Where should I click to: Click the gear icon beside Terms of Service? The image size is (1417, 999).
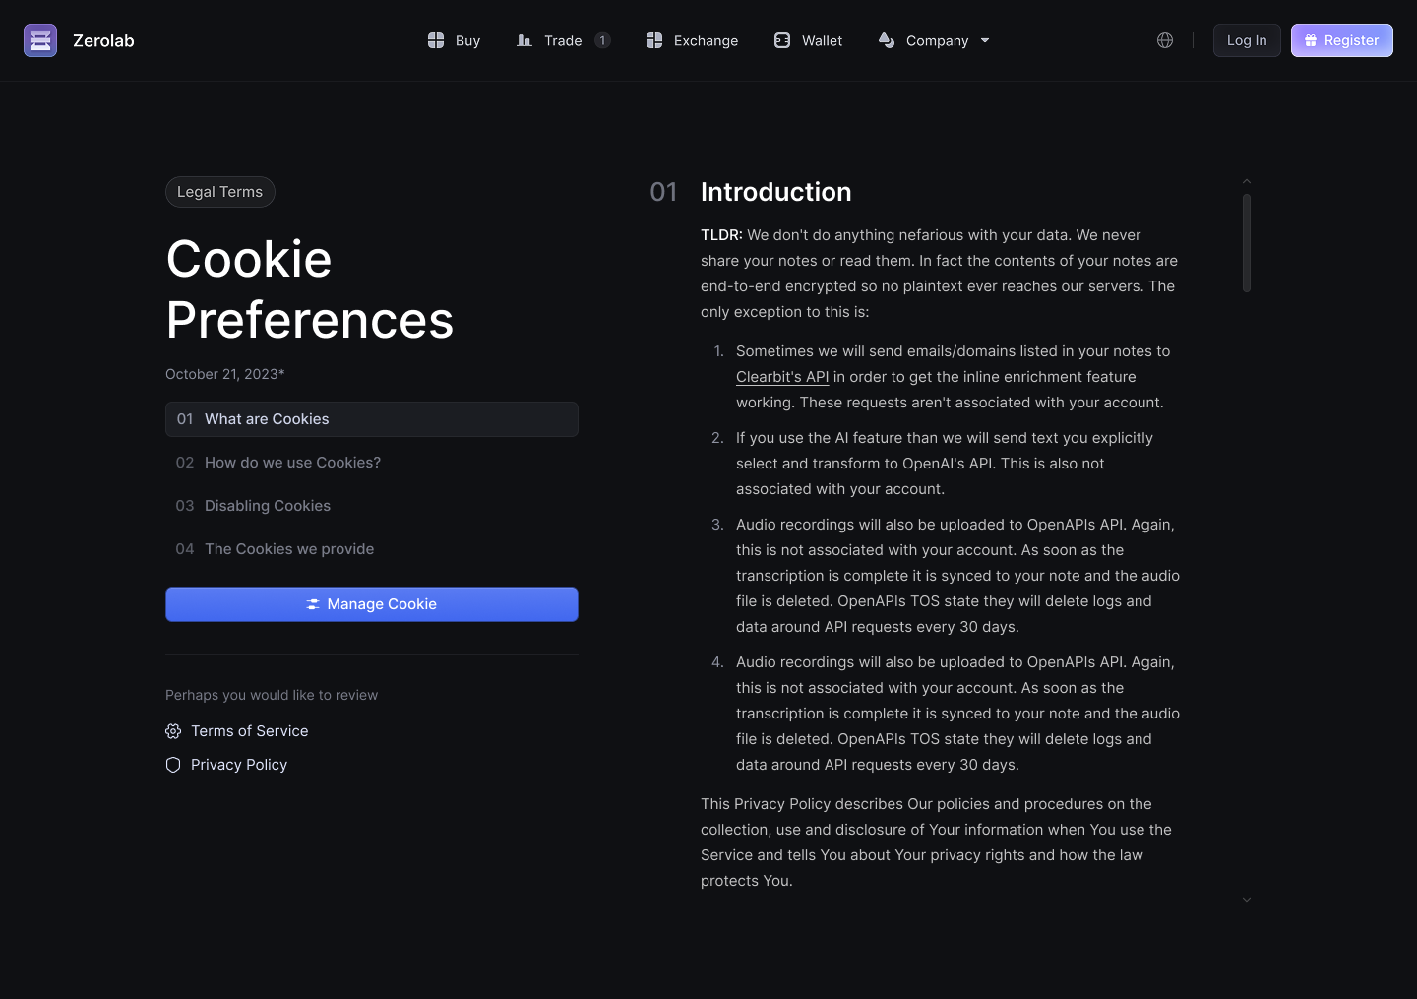click(x=173, y=730)
